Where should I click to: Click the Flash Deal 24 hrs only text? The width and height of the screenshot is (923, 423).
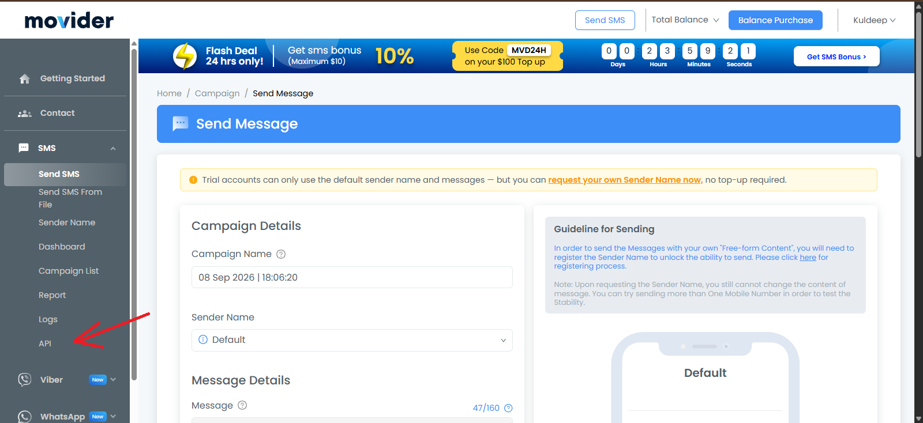point(234,56)
